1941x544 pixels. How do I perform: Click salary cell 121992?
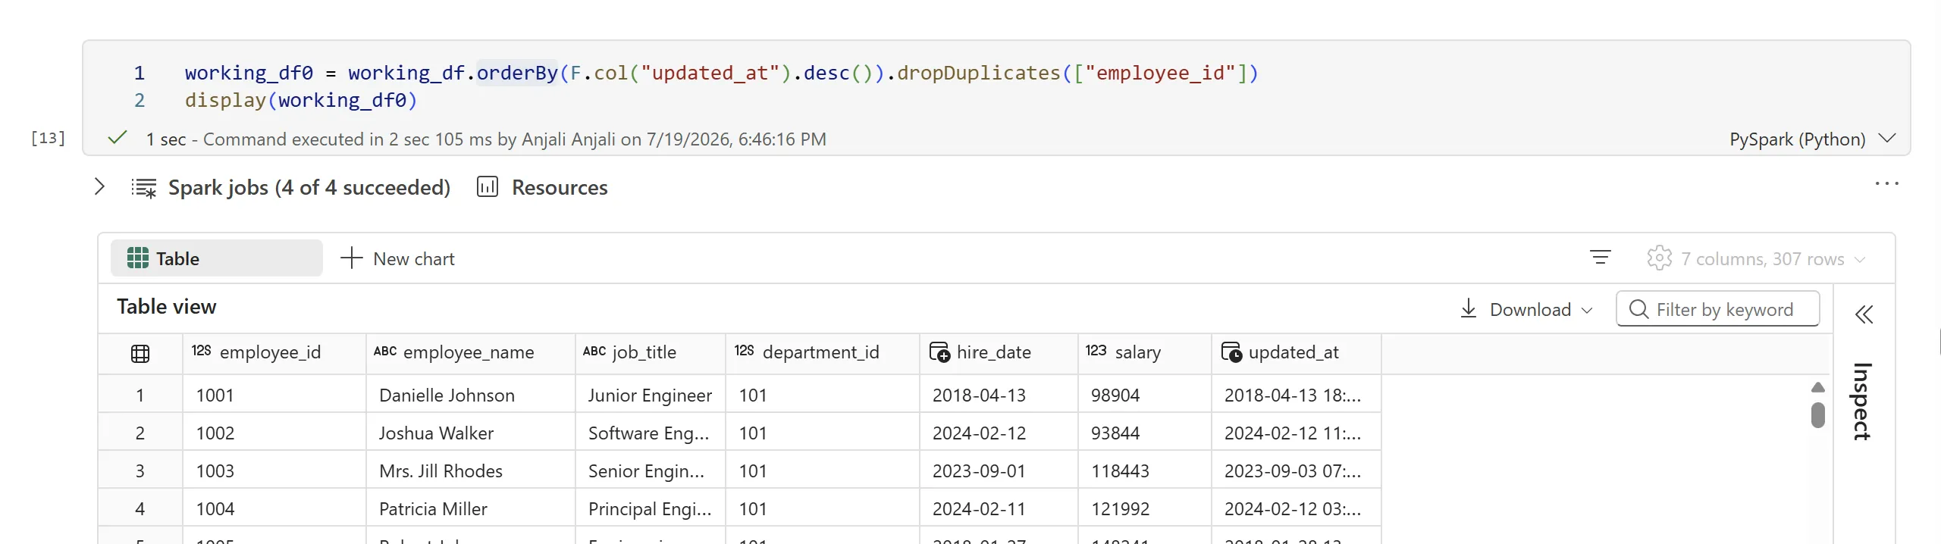pyautogui.click(x=1145, y=508)
